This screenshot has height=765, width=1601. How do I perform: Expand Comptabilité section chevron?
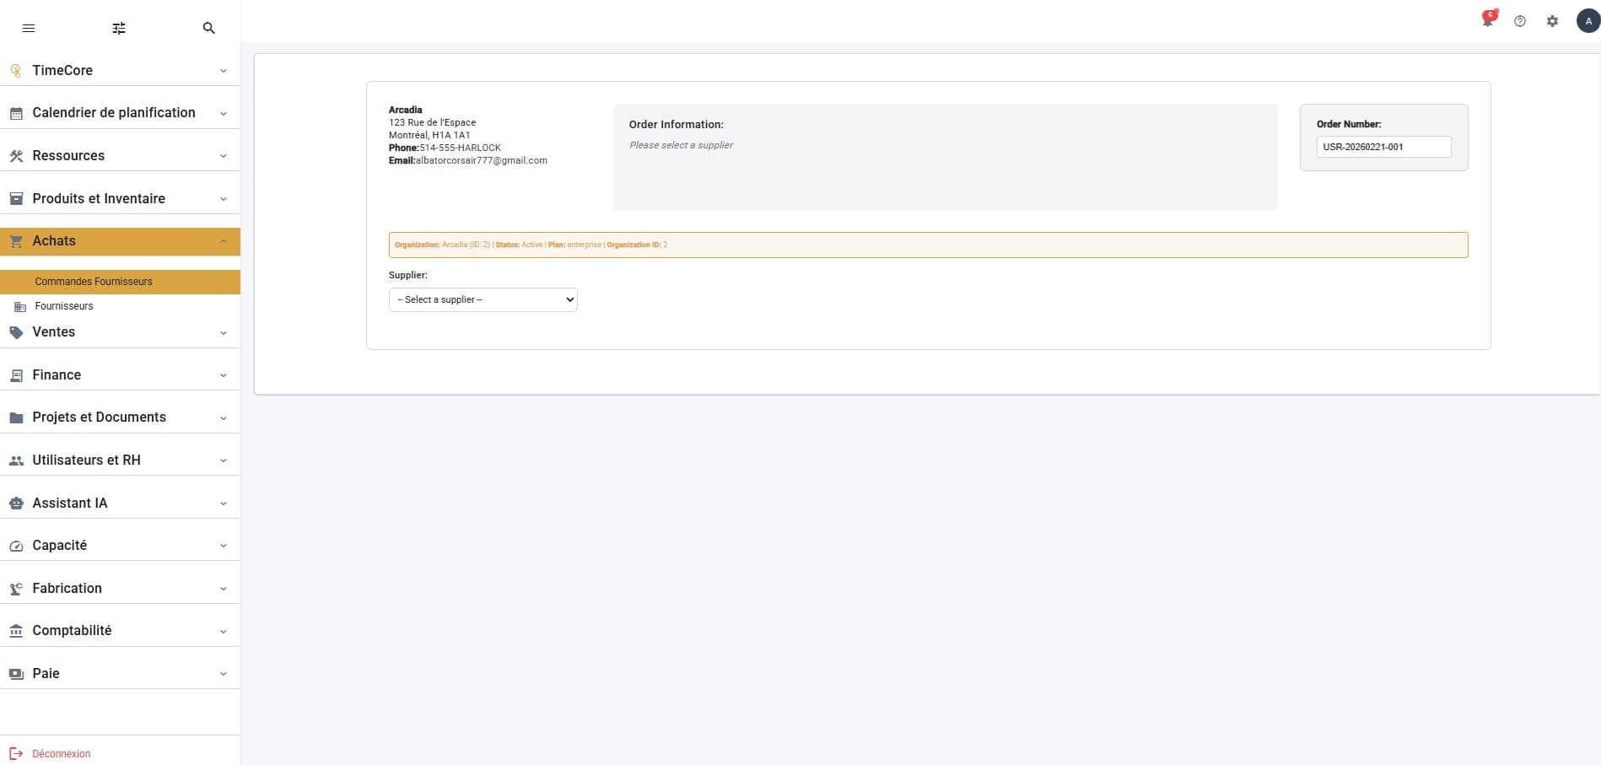pyautogui.click(x=224, y=631)
